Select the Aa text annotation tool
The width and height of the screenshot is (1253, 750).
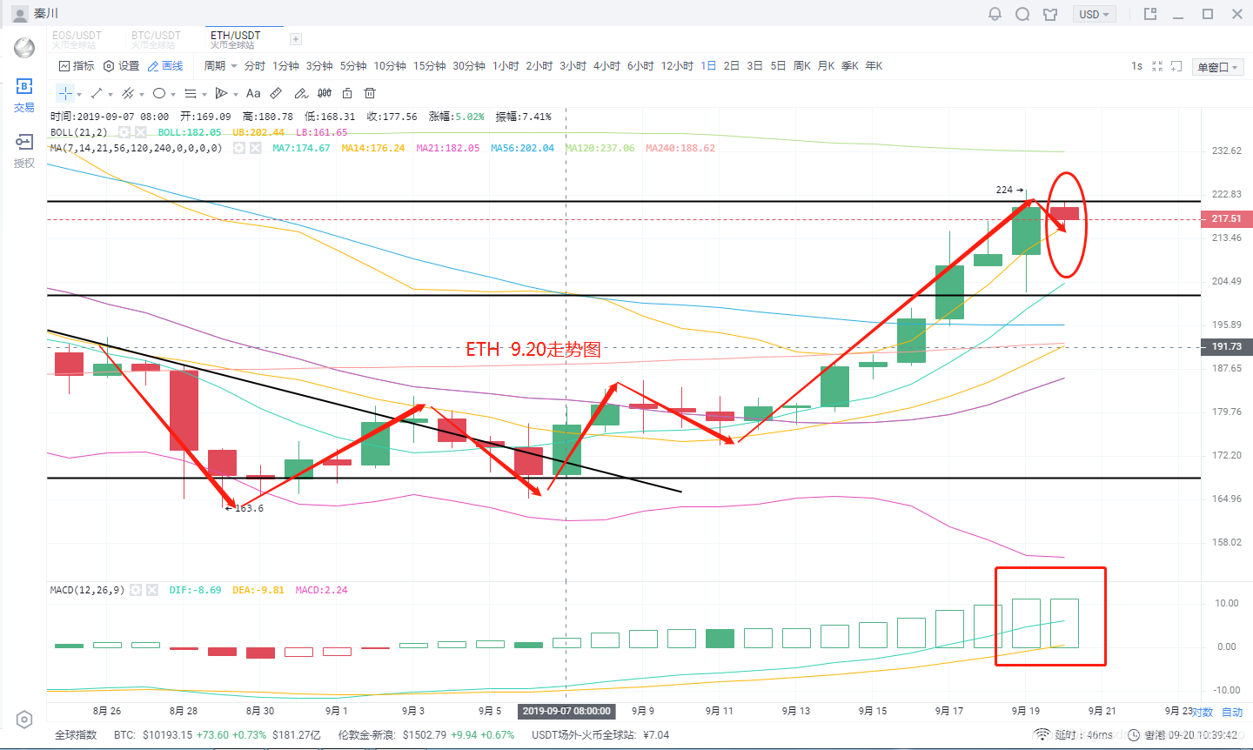253,93
